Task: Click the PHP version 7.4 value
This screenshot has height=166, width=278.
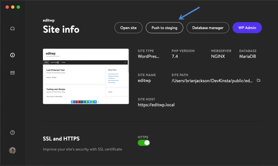Action: coord(175,56)
